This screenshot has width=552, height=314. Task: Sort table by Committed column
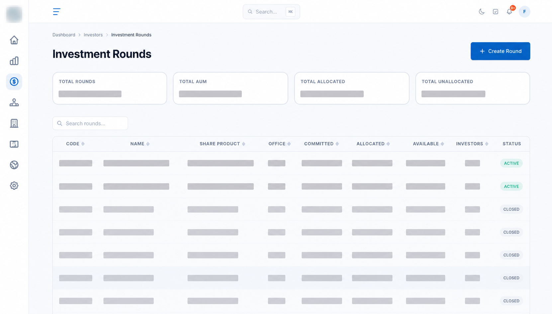pyautogui.click(x=322, y=144)
